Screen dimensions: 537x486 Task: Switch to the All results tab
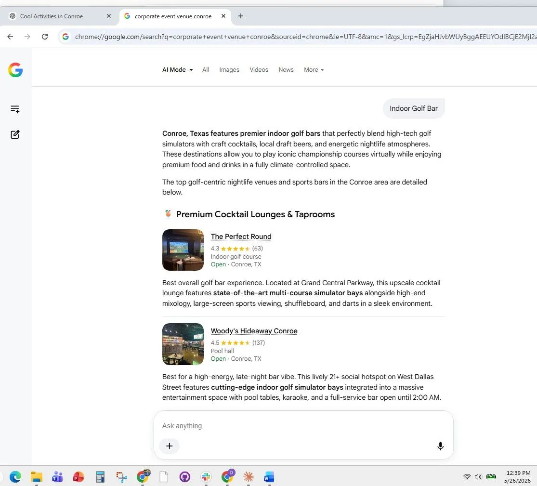click(206, 69)
